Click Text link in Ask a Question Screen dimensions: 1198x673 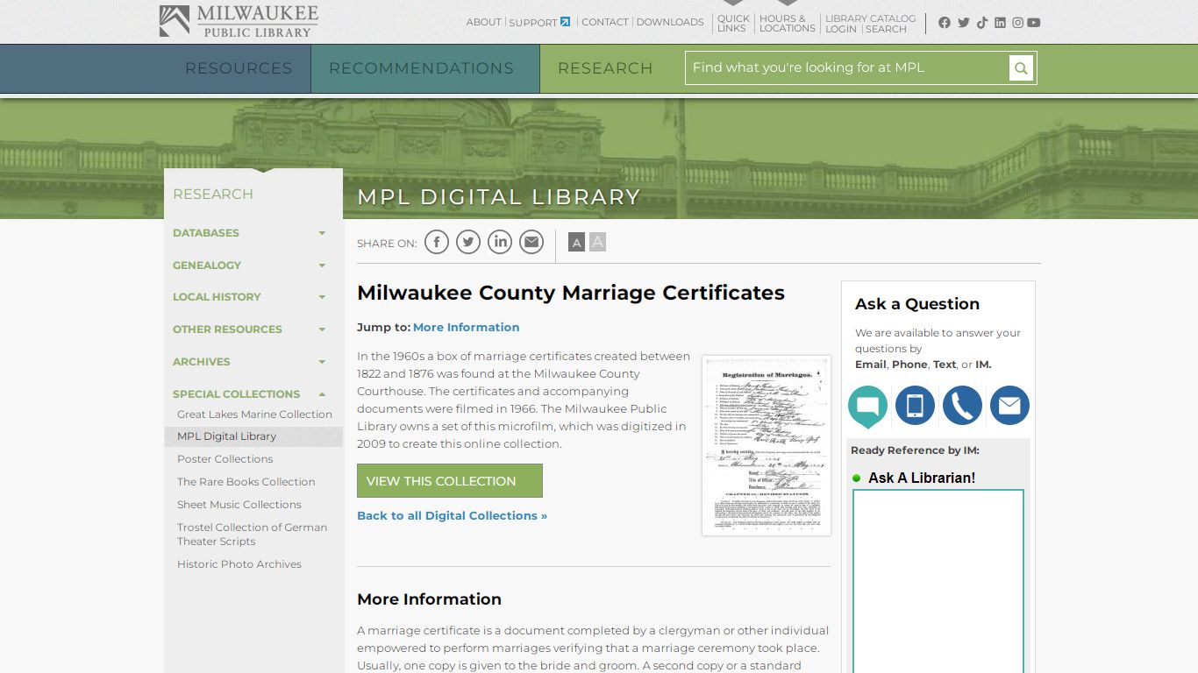[x=945, y=365]
